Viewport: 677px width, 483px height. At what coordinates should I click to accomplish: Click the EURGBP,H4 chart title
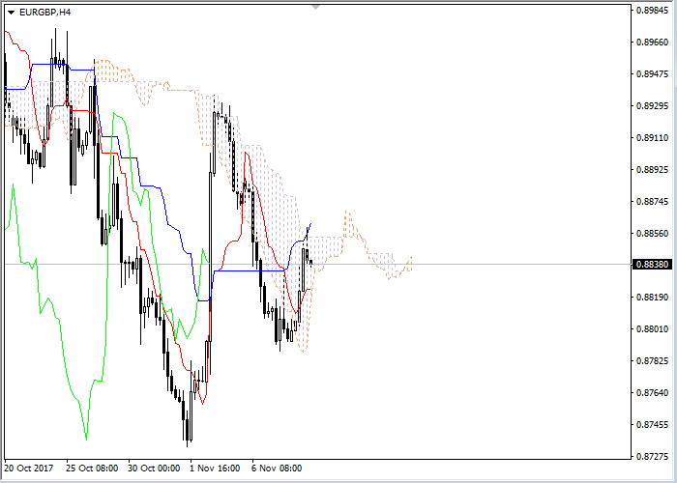pyautogui.click(x=44, y=13)
